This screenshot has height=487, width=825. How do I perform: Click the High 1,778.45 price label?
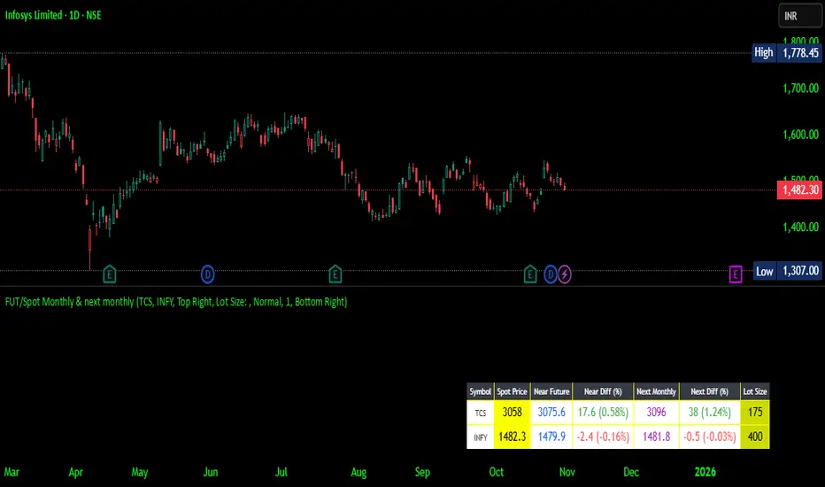pos(787,52)
